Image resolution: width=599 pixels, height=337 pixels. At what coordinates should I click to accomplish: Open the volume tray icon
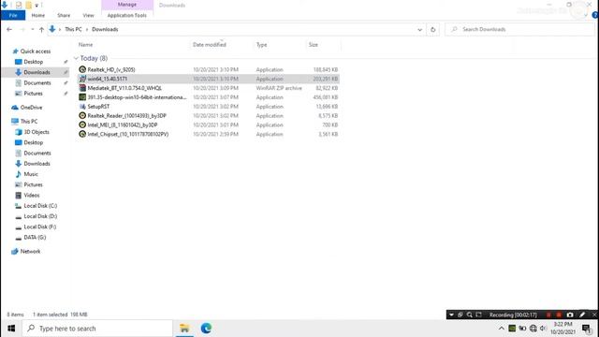[543, 329]
